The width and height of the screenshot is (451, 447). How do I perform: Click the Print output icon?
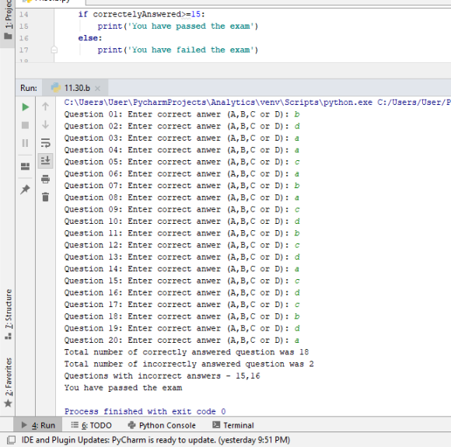pyautogui.click(x=45, y=179)
